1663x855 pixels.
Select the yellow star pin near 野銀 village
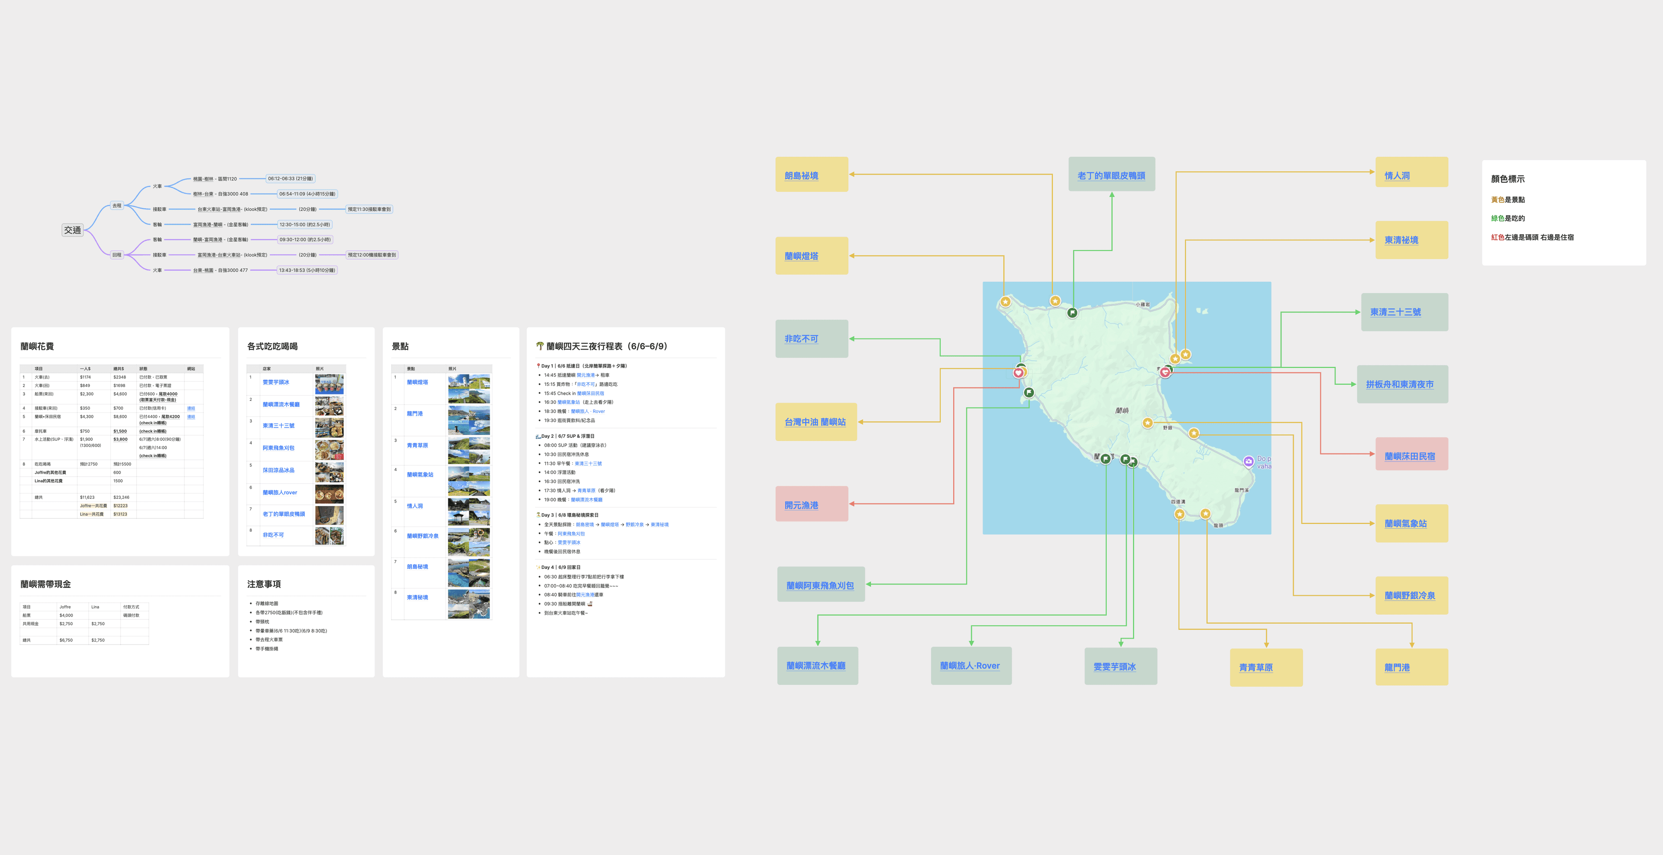[1149, 423]
